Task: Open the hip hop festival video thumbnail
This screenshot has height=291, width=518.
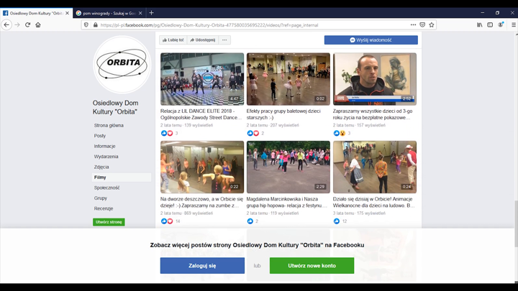Action: pyautogui.click(x=288, y=166)
